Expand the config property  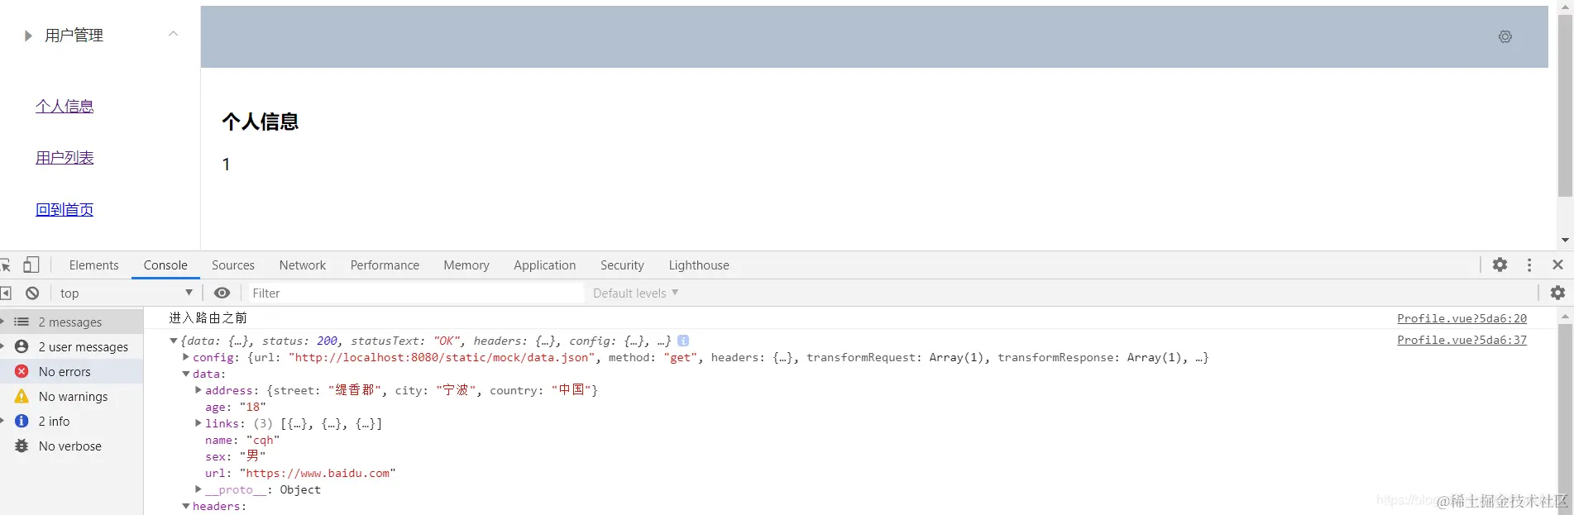tap(186, 357)
